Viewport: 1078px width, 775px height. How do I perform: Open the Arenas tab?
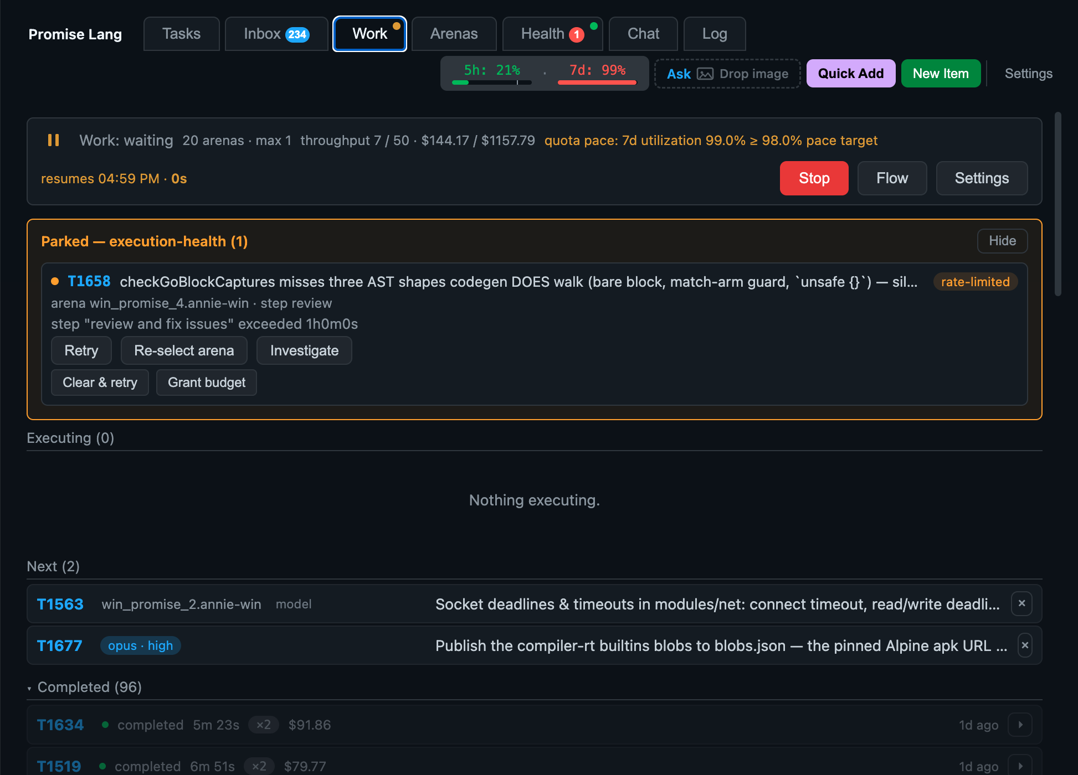(x=454, y=34)
